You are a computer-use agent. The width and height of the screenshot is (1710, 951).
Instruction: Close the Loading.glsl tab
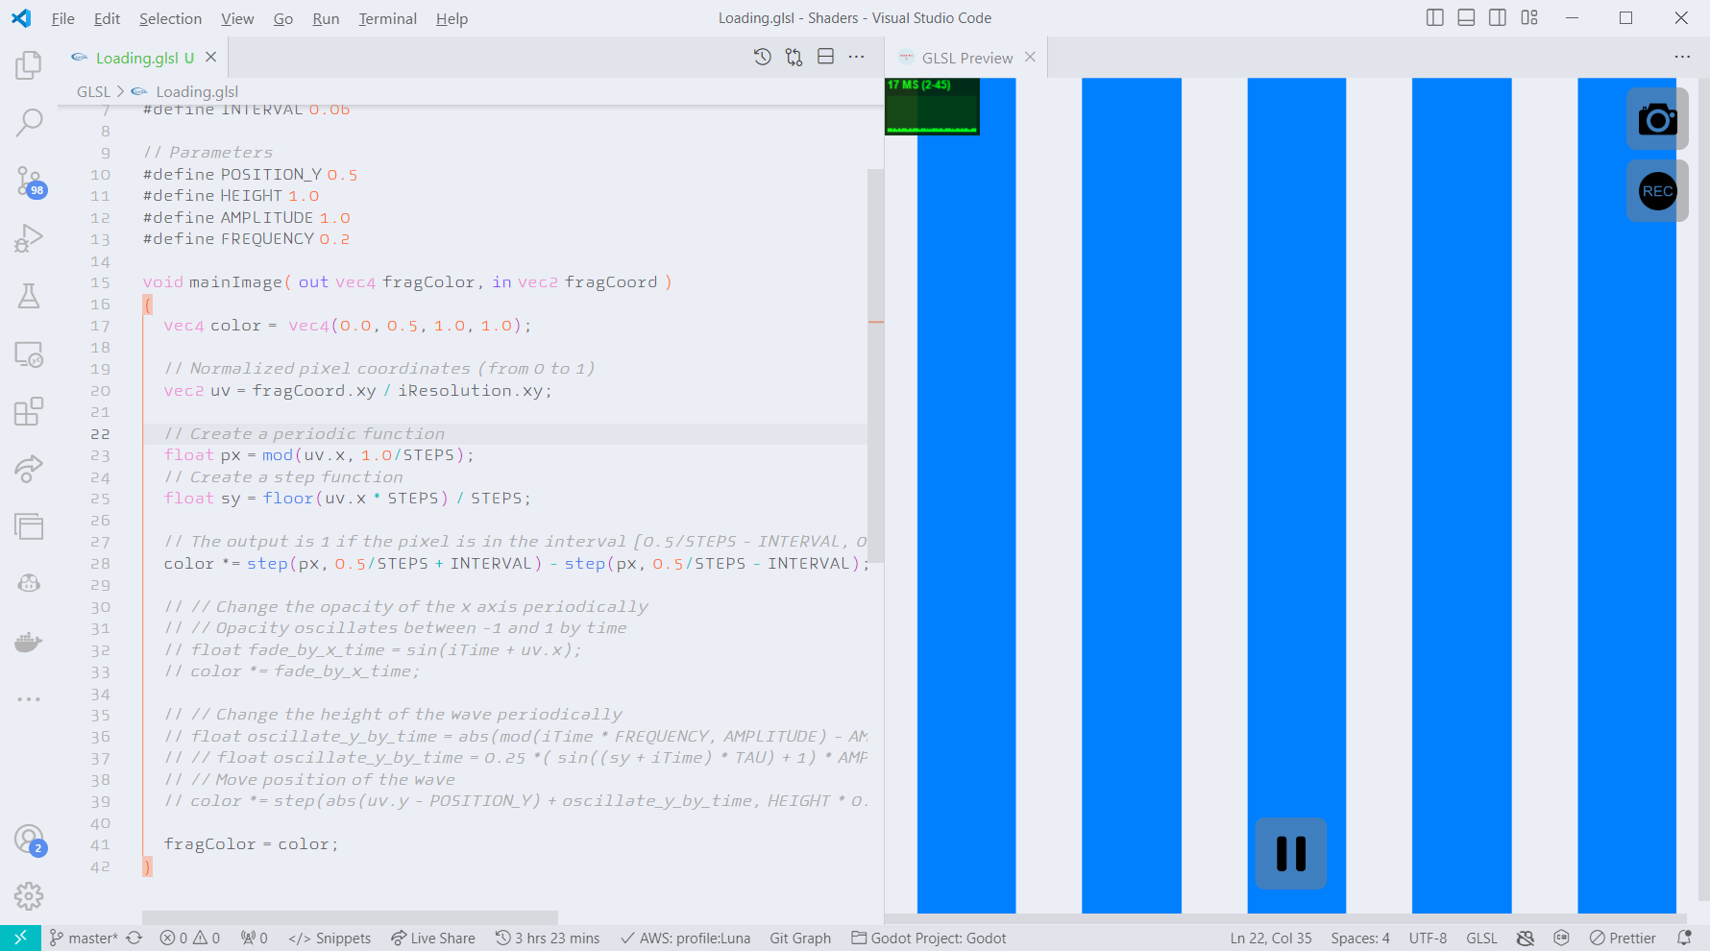pyautogui.click(x=211, y=58)
